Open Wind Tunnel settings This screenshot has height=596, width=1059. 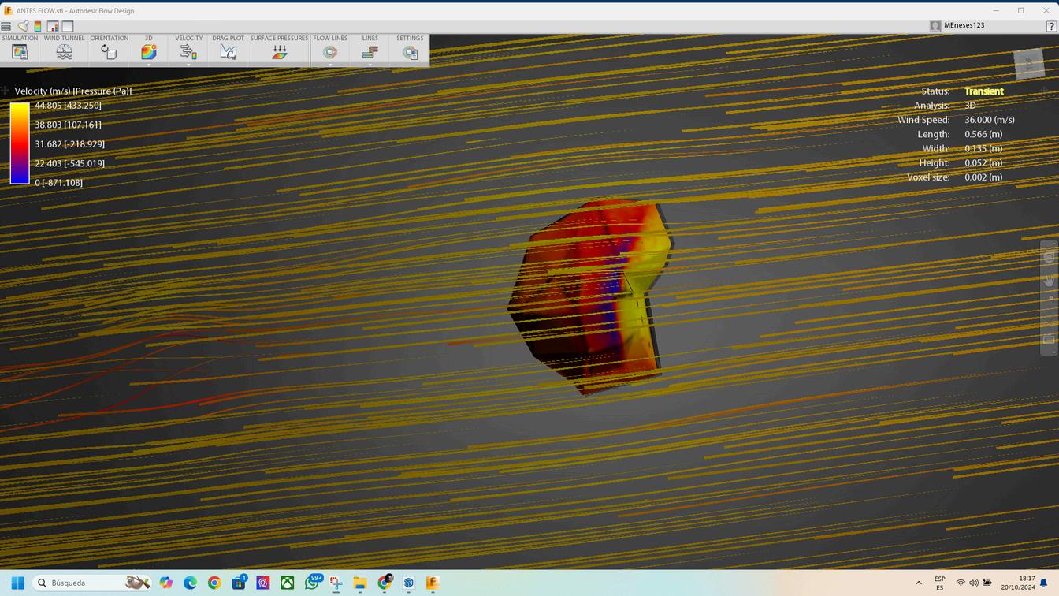[64, 52]
